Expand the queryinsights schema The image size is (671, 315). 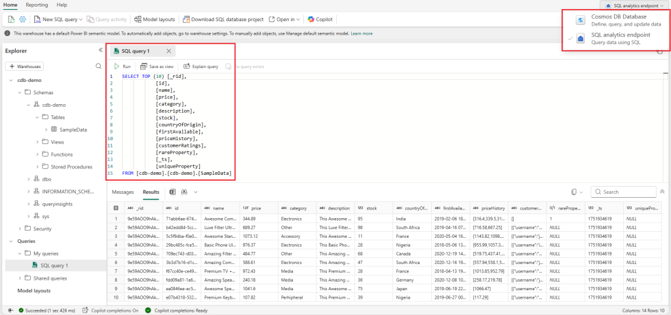28,204
